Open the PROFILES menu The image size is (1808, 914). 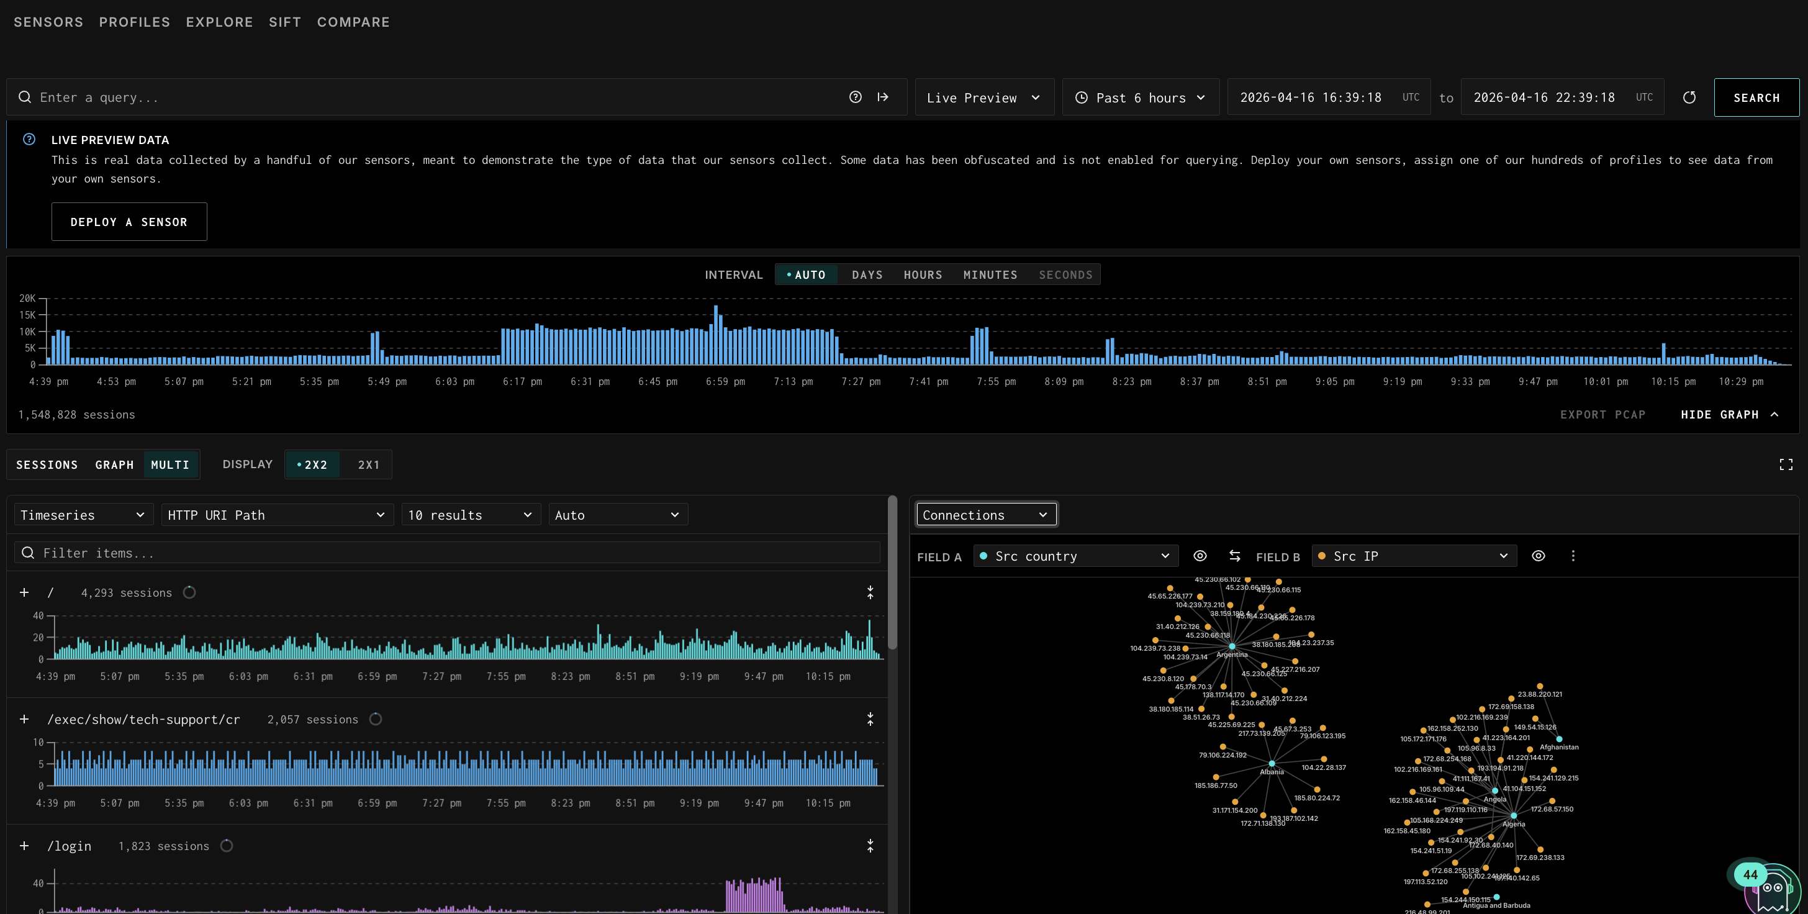(x=134, y=22)
